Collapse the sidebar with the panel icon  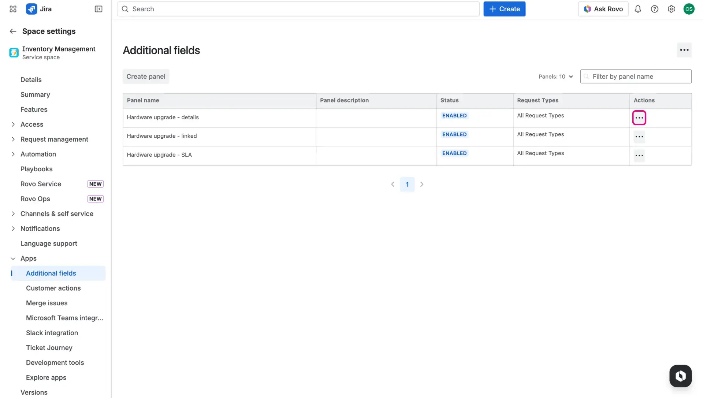click(98, 9)
